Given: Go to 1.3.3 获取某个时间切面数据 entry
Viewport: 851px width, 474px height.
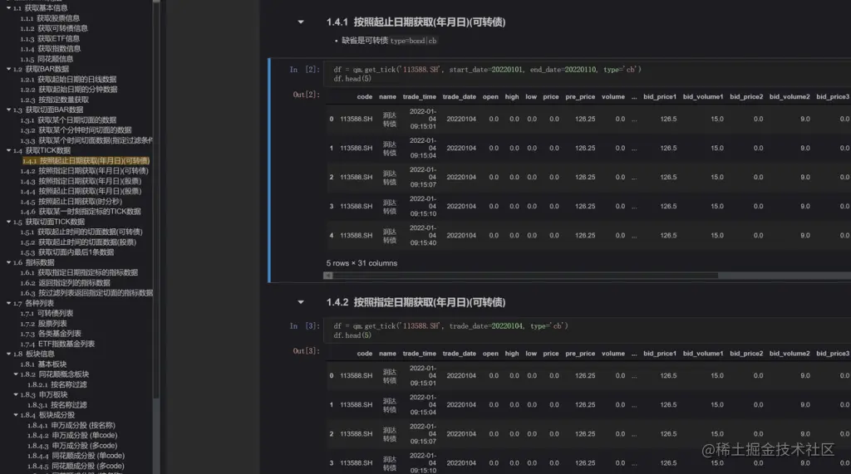Looking at the screenshot, I should [86, 140].
